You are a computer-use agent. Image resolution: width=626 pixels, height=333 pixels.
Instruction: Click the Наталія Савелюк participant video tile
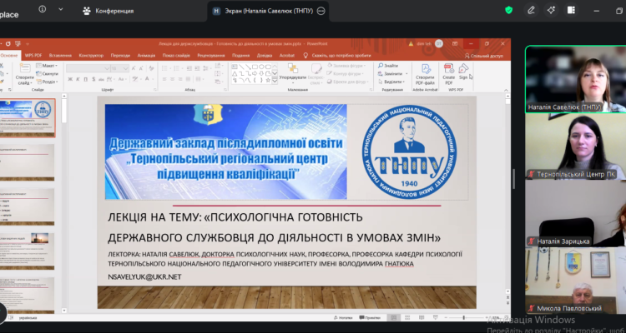(x=575, y=79)
